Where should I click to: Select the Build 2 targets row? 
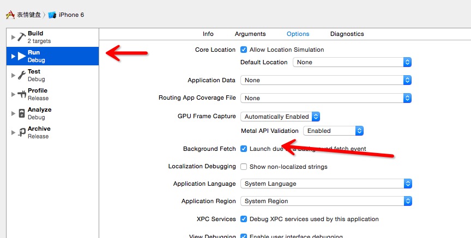tap(52, 37)
